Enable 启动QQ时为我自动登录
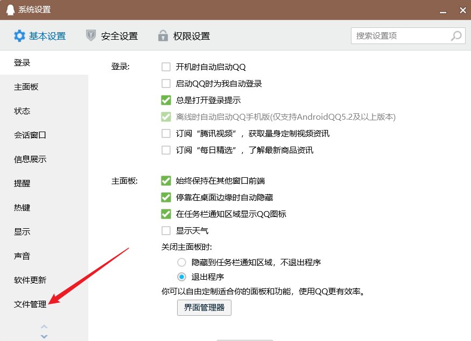The height and width of the screenshot is (341, 471). coord(166,83)
